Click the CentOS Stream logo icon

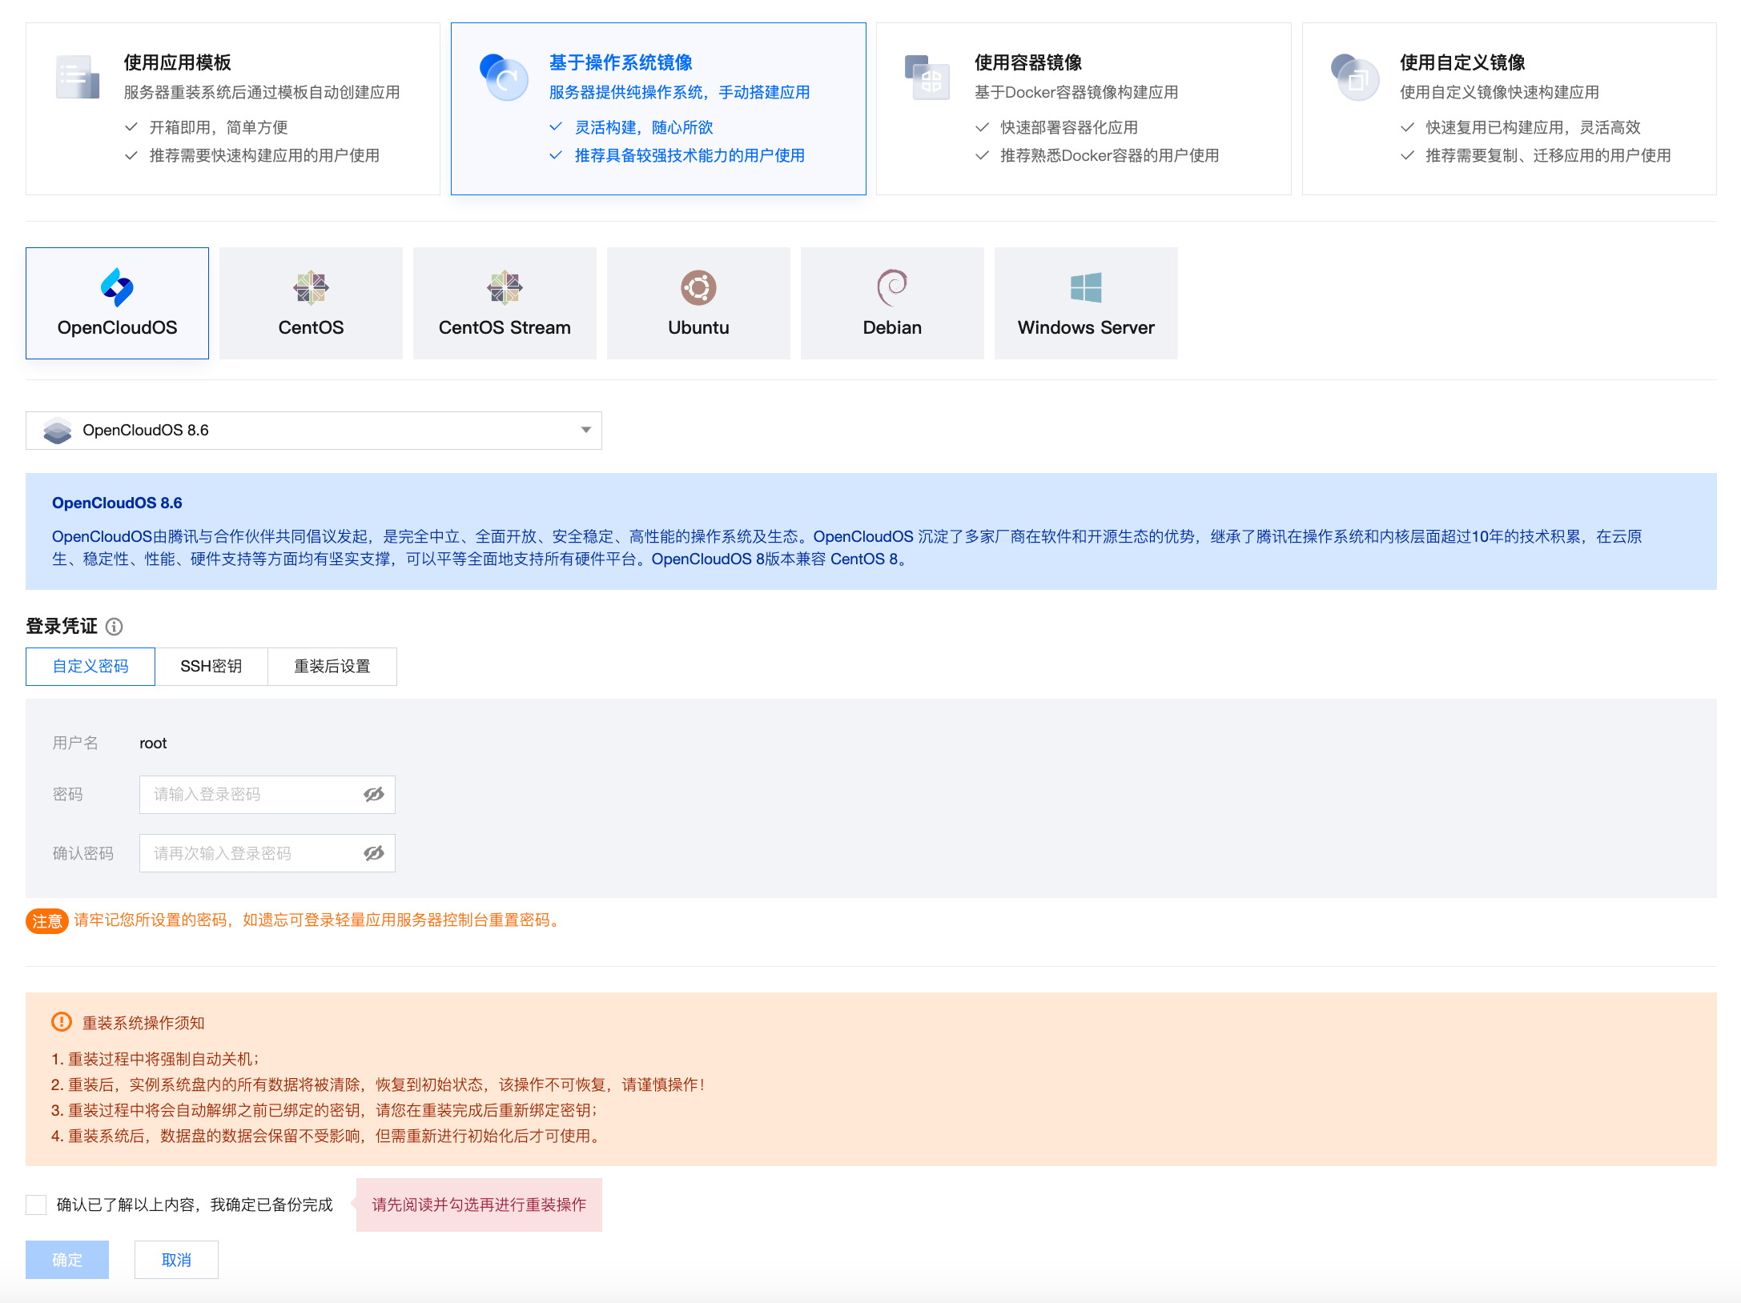[505, 287]
